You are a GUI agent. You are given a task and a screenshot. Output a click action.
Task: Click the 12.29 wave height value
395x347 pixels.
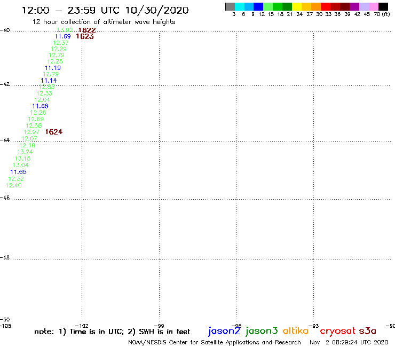[x=59, y=49]
